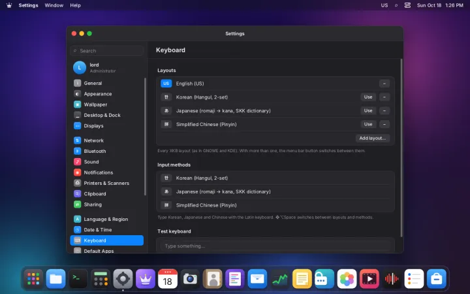Screen dimensions: 470x294
Task: Open app store bag icon in dock
Action: pyautogui.click(x=437, y=279)
